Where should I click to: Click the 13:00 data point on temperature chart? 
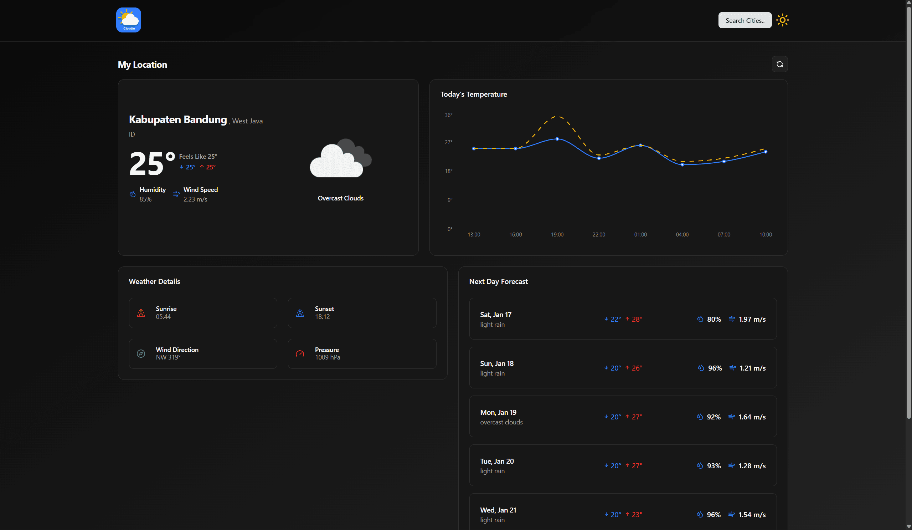coord(474,148)
